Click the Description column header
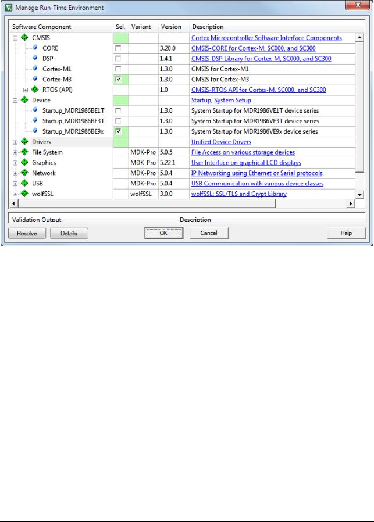 (x=208, y=27)
